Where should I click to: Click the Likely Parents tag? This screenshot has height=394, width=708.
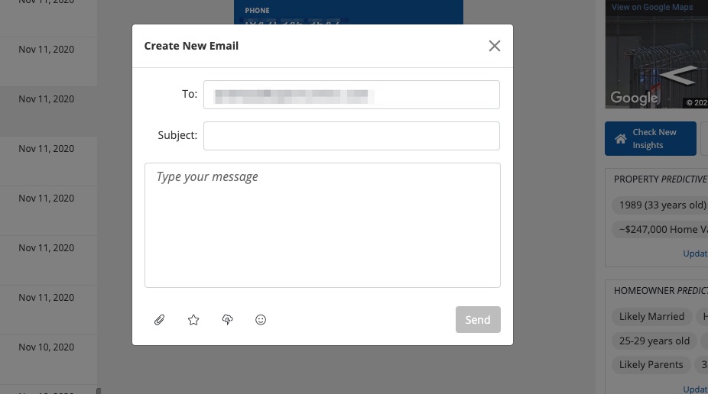pos(651,364)
